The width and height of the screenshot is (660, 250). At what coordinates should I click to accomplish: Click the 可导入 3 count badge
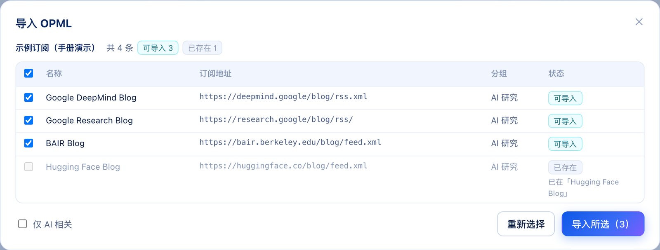[158, 48]
